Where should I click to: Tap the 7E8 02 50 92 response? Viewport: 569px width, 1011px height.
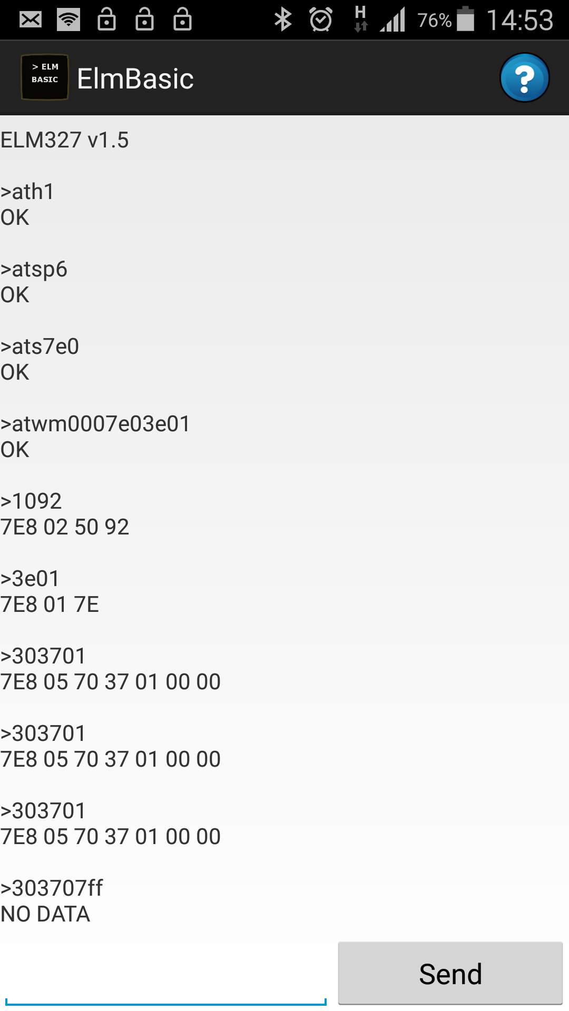tap(65, 527)
